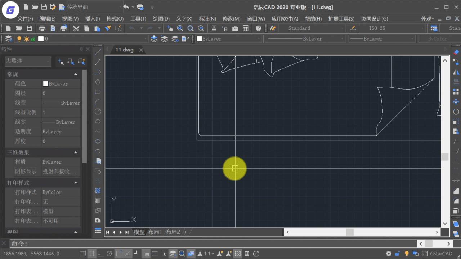Switch to the 布局1 layout tab
Viewport: 461px width, 259px height.
[x=155, y=232]
